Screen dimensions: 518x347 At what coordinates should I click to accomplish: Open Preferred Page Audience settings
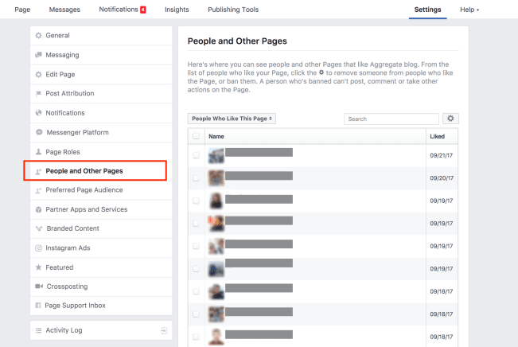tap(101, 190)
